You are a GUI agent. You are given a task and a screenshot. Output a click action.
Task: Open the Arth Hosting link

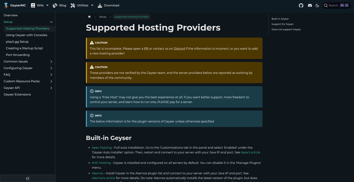[101, 163]
